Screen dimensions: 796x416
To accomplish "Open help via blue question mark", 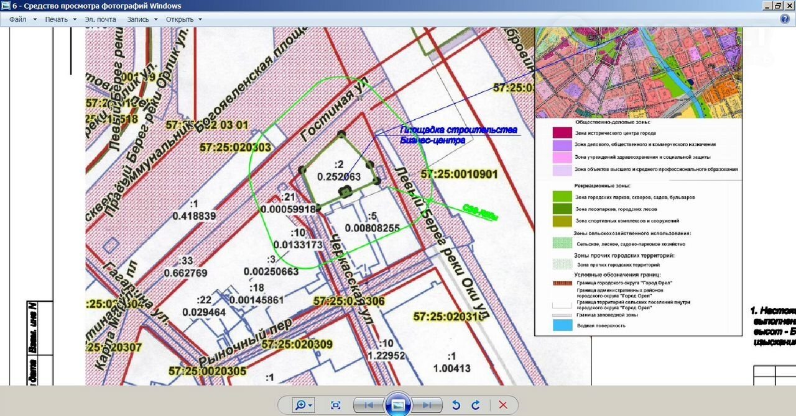I will click(x=785, y=19).
